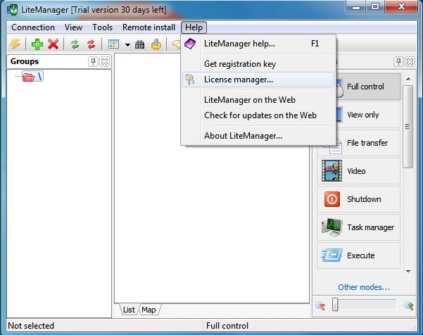The width and height of the screenshot is (423, 335).
Task: Click modes list scroll down arrow
Action: (408, 272)
